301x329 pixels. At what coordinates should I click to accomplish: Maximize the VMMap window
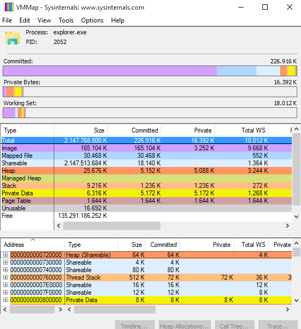(265, 7)
